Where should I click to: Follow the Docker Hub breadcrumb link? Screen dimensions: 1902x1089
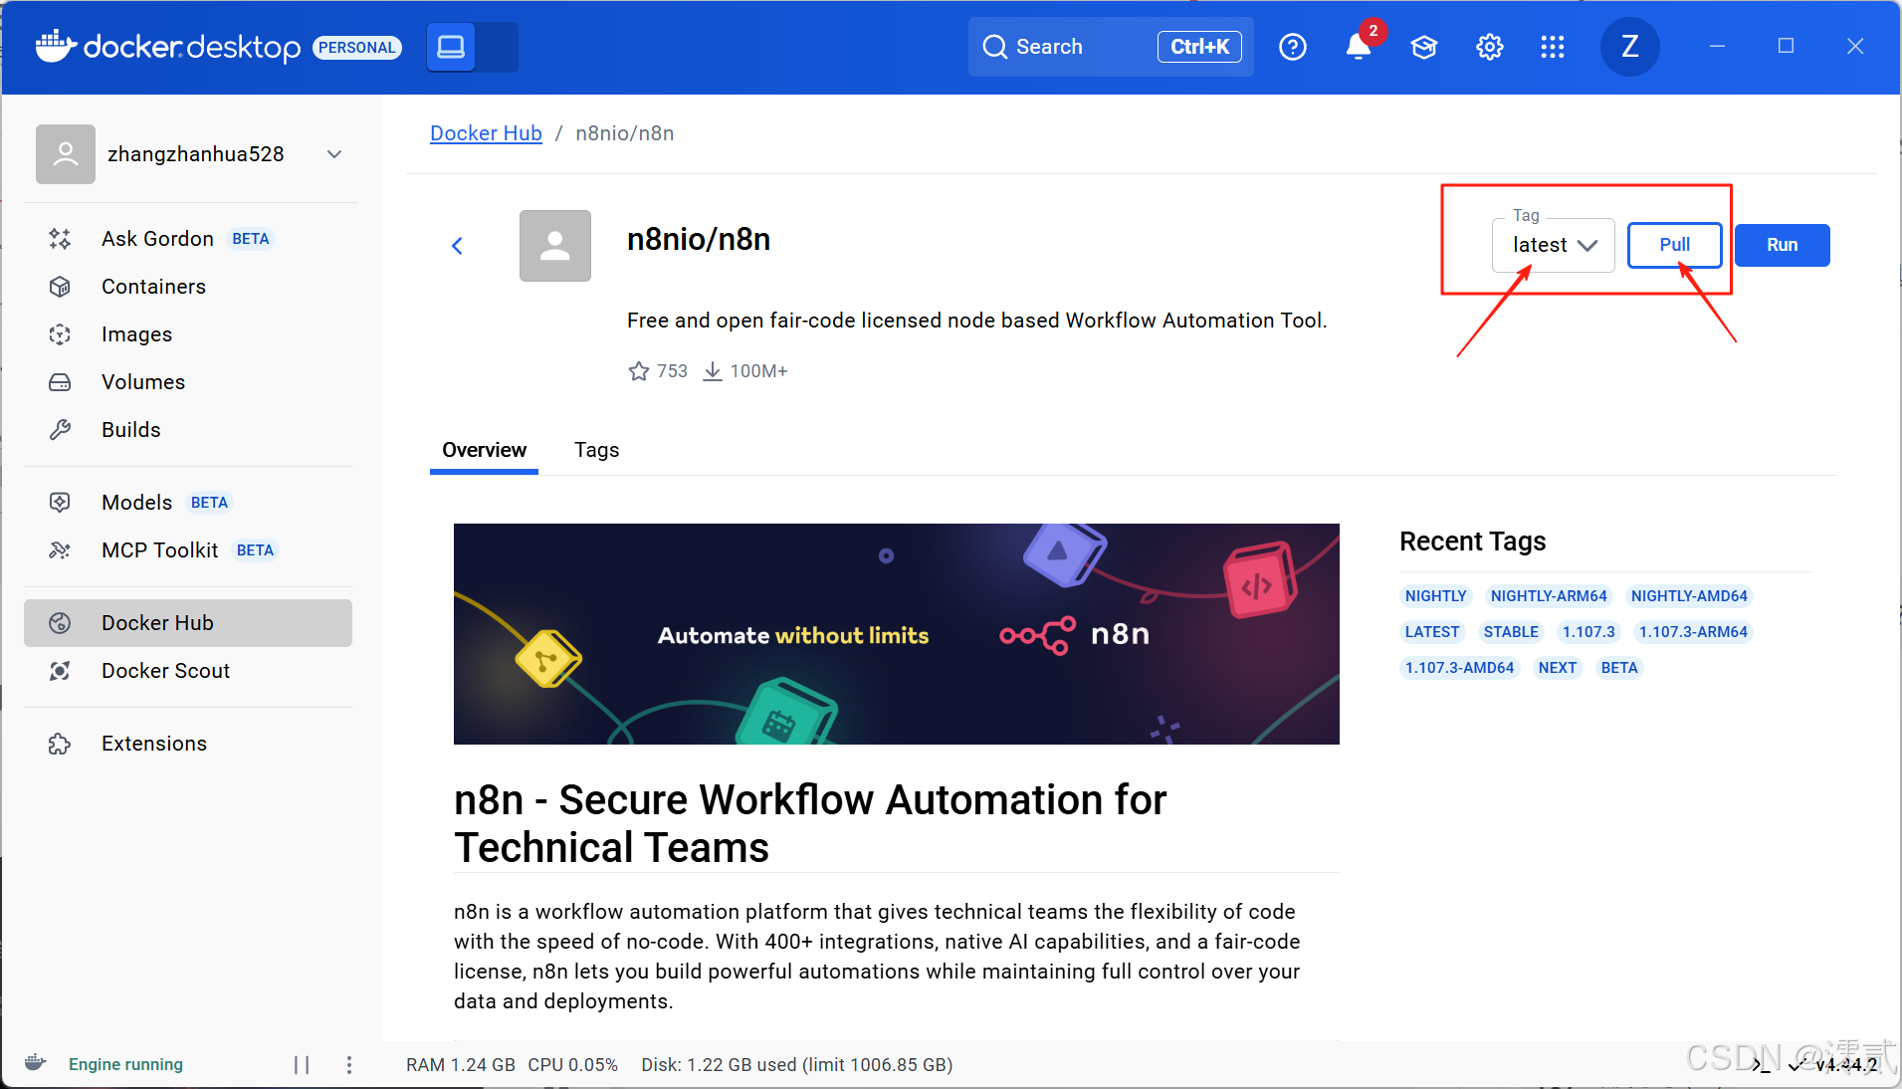coord(486,133)
